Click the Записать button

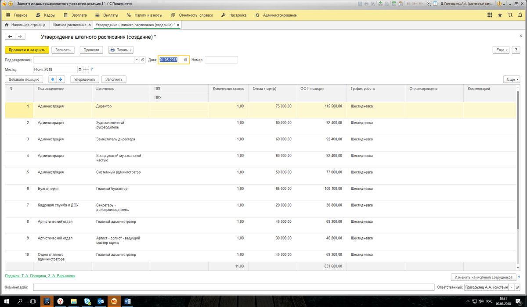[x=63, y=50]
